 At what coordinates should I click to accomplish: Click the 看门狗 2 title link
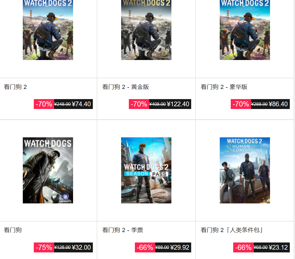point(15,87)
